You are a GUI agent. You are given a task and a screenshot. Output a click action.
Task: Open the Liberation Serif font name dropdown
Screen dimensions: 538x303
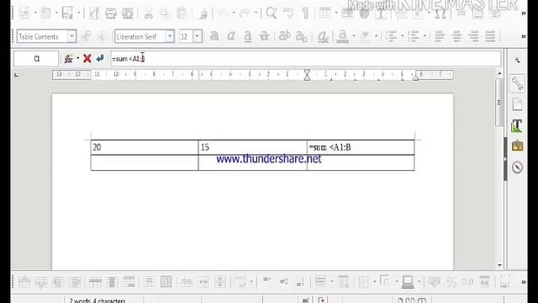click(x=170, y=36)
